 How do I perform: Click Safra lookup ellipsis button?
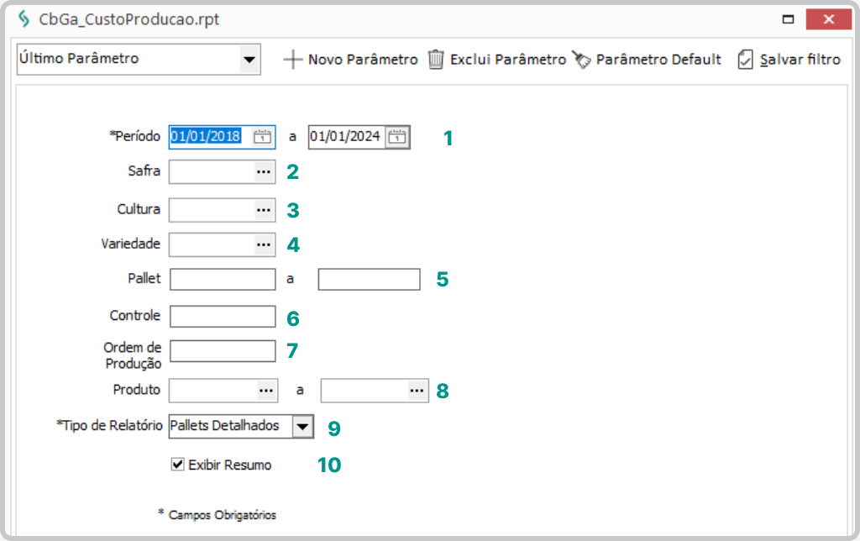(x=264, y=172)
